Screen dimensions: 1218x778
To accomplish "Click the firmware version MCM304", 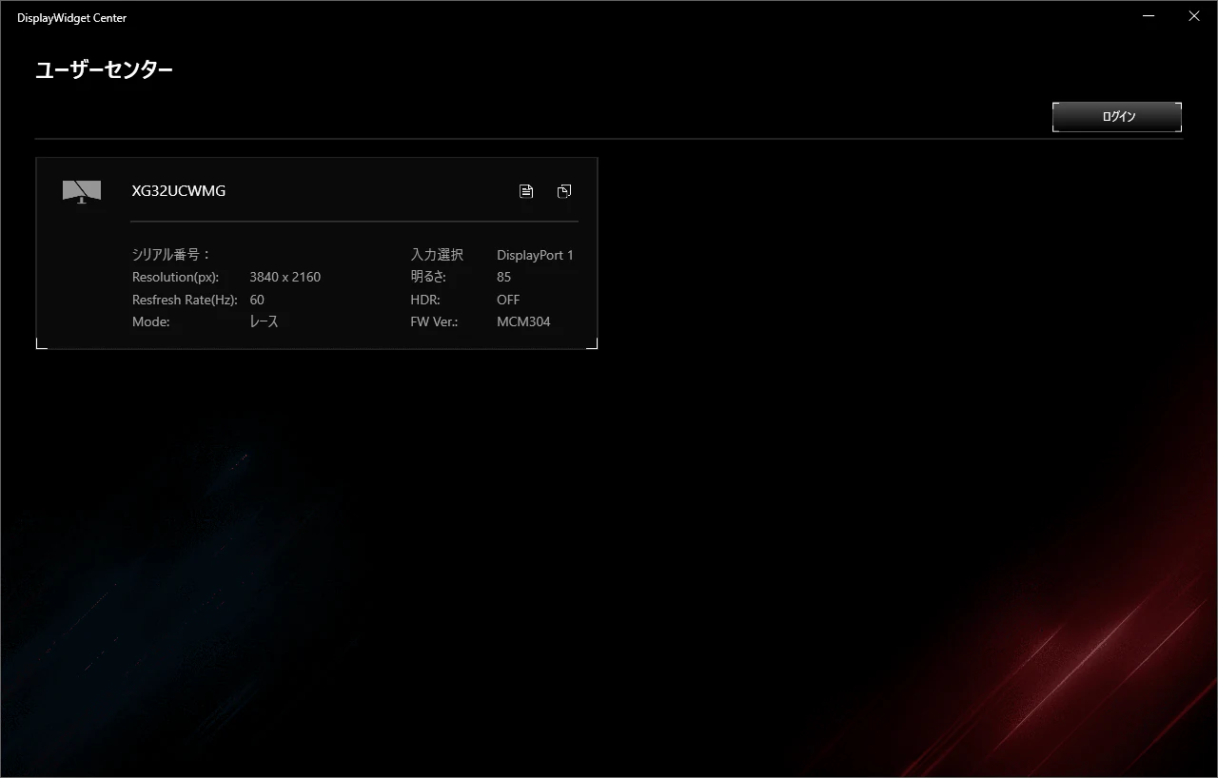I will [523, 321].
